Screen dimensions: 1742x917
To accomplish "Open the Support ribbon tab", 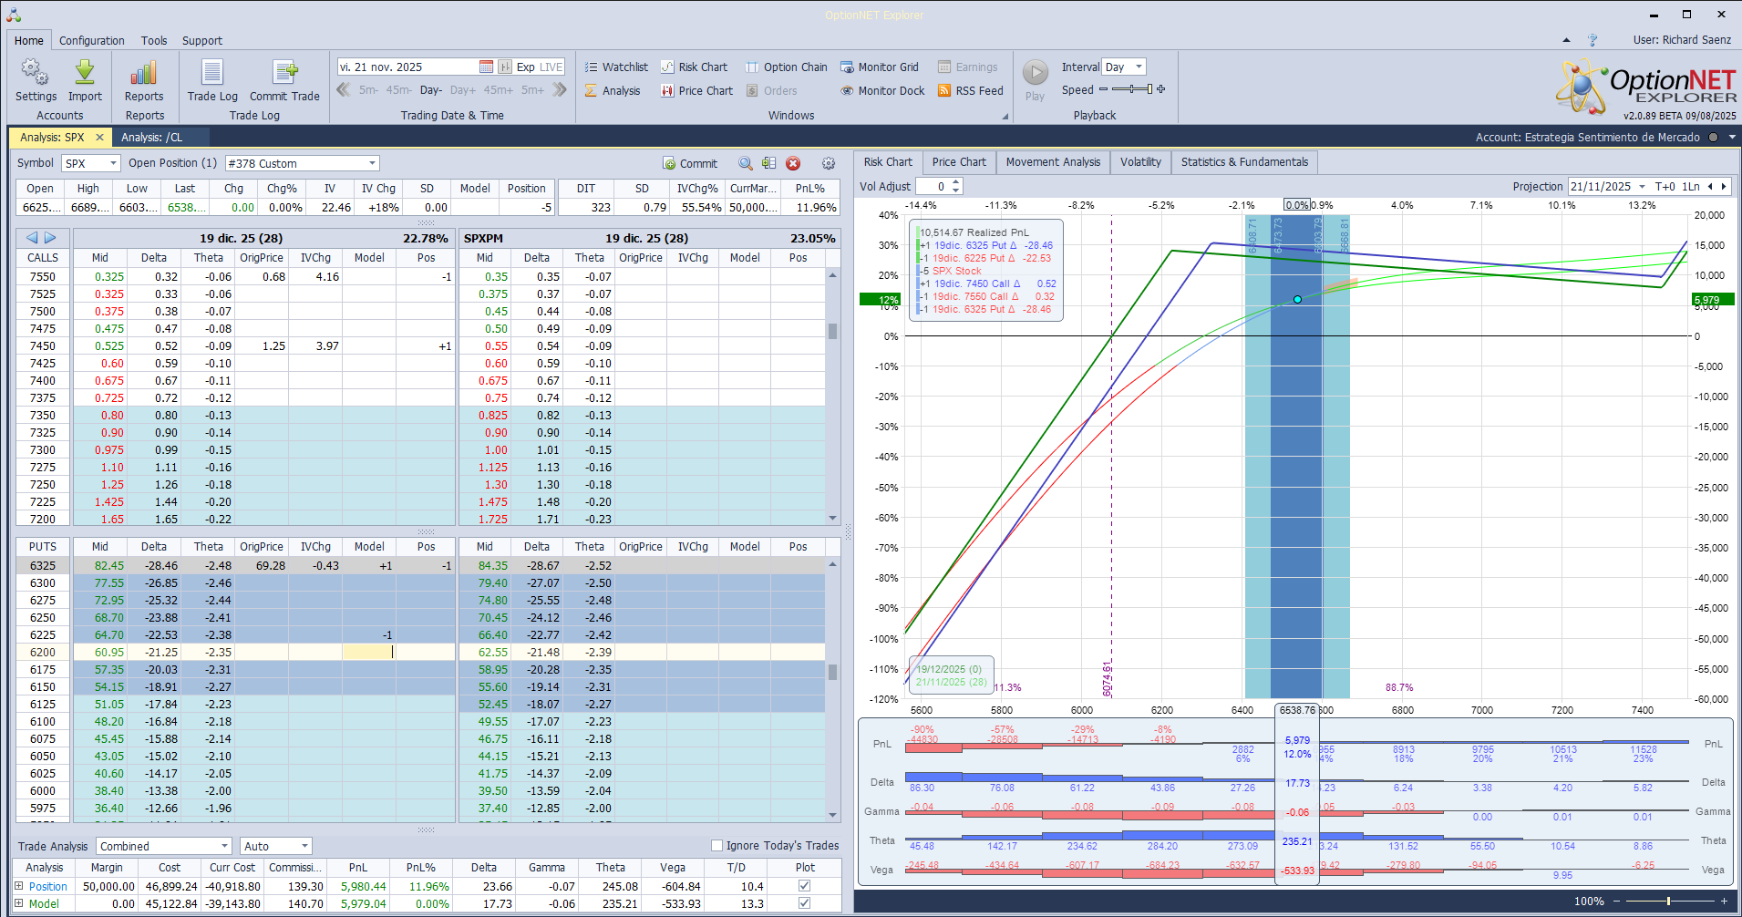I will tap(202, 40).
